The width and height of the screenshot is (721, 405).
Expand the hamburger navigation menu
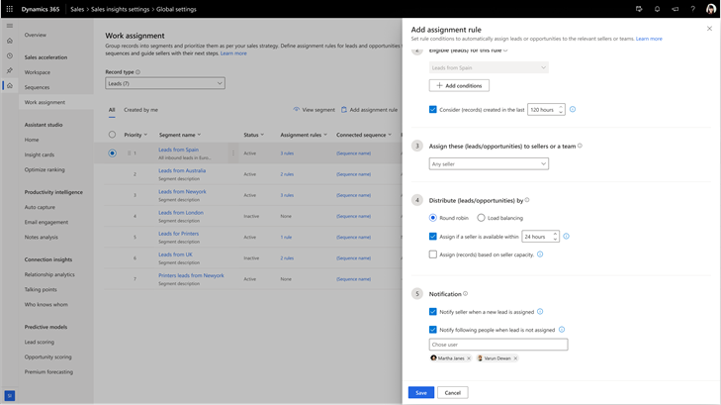point(10,26)
